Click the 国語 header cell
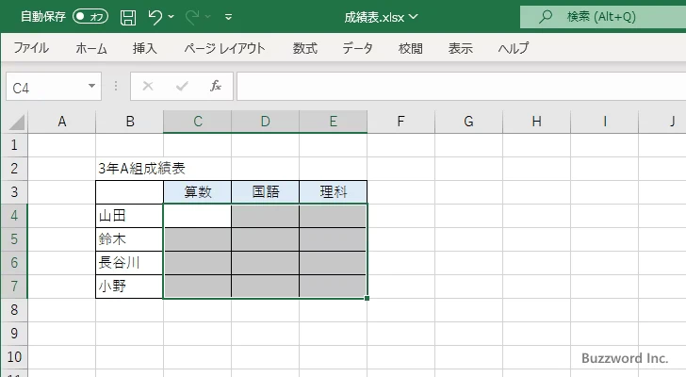This screenshot has width=686, height=377. tap(265, 192)
